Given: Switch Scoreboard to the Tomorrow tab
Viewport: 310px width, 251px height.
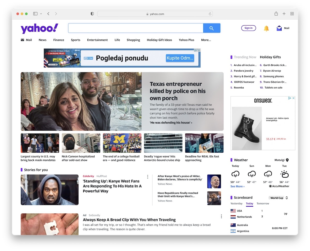Looking at the screenshot, I should pos(262,203).
